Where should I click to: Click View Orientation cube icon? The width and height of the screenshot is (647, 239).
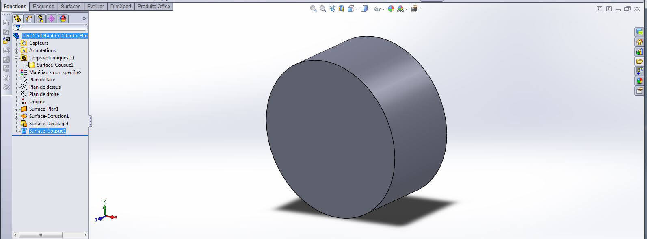coord(351,9)
